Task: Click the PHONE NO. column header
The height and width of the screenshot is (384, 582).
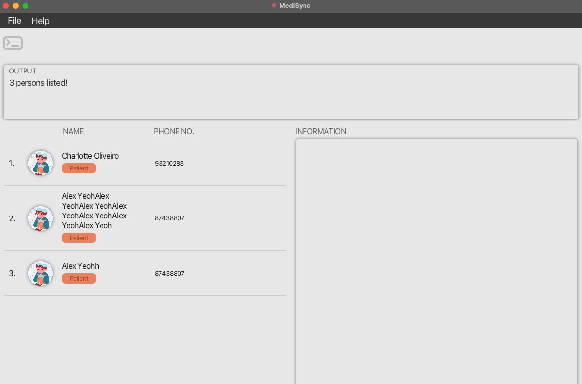Action: click(x=174, y=132)
